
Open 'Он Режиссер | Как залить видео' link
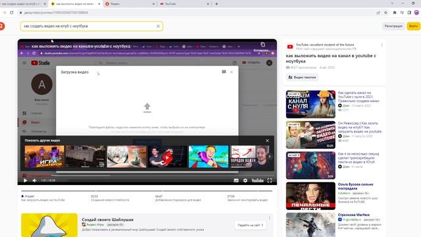[x=360, y=127]
